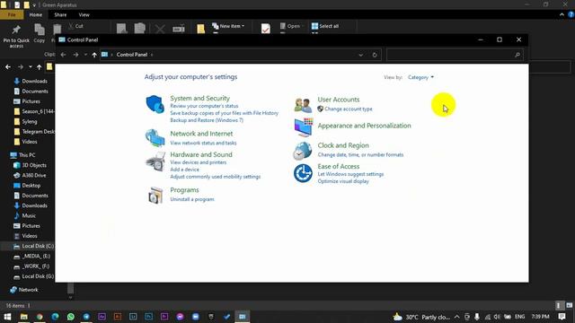Select A360 Drive in Explorer sidebar
Screen dimensions: 575x323
30,176
